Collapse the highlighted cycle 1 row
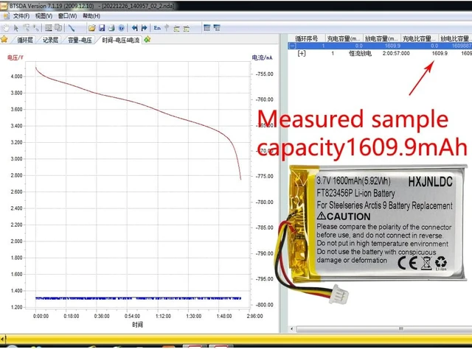 point(292,46)
